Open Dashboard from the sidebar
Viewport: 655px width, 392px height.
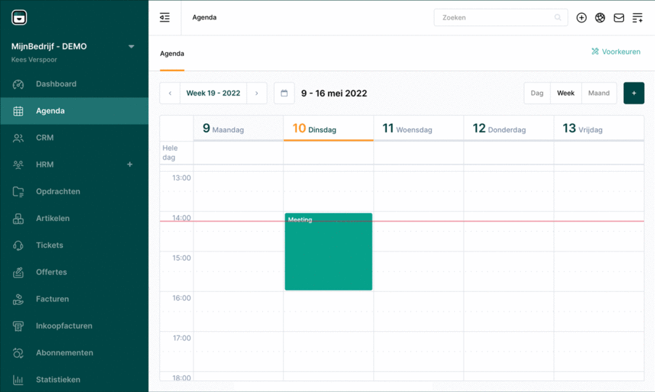coord(56,84)
